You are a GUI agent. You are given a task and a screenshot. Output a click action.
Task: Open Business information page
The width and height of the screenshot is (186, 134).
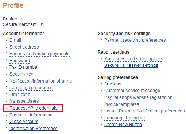[31, 115]
